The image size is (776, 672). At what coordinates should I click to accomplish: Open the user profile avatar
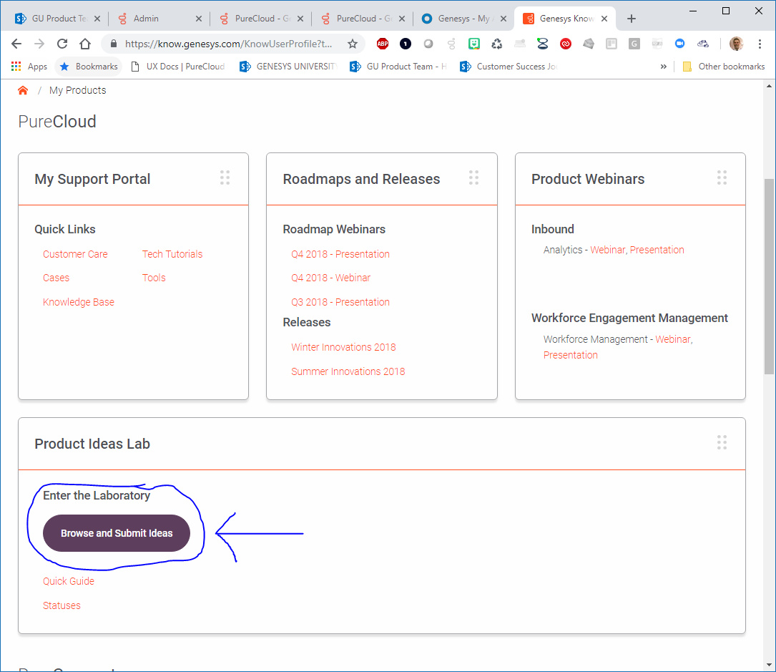737,44
